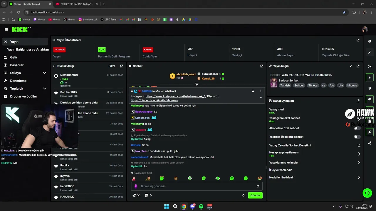Click the chat panel scrollbar
376x211 pixels.
[x=266, y=167]
